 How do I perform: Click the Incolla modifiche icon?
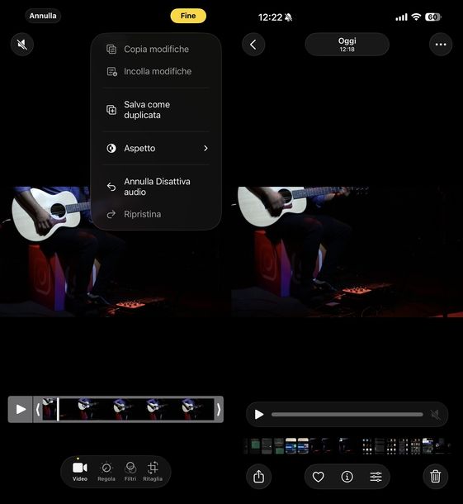[x=111, y=71]
